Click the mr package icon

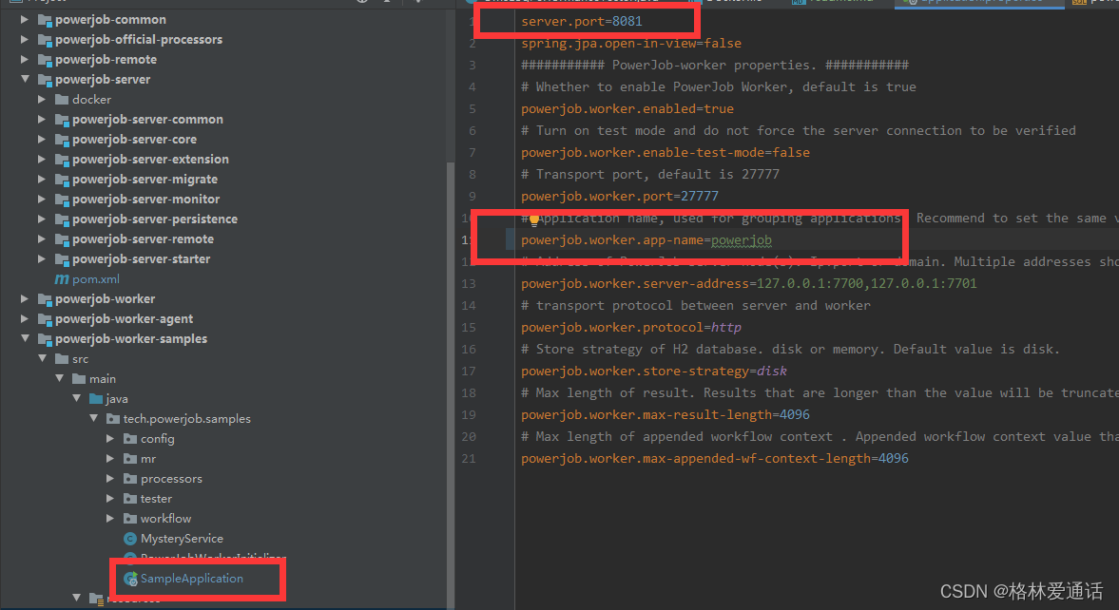coord(130,459)
